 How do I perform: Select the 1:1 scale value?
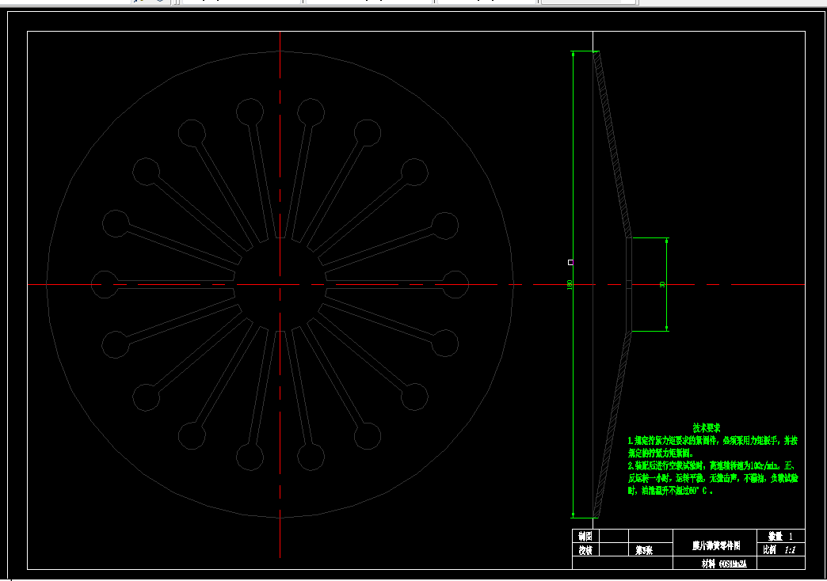790,550
